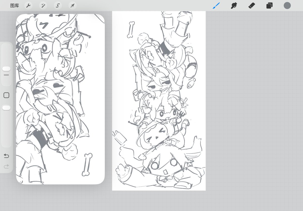Select the Brush tool
303x211 pixels.
(216, 6)
